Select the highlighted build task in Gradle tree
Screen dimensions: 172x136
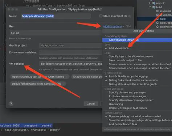tap(155, 19)
